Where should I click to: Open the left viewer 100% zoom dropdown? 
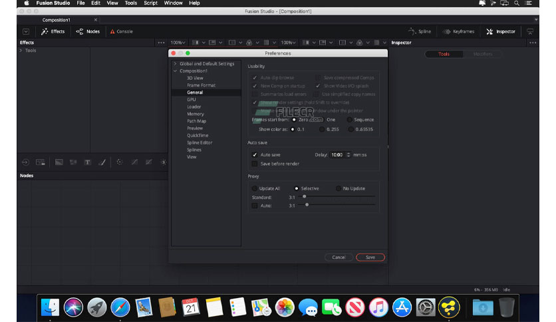tap(178, 43)
